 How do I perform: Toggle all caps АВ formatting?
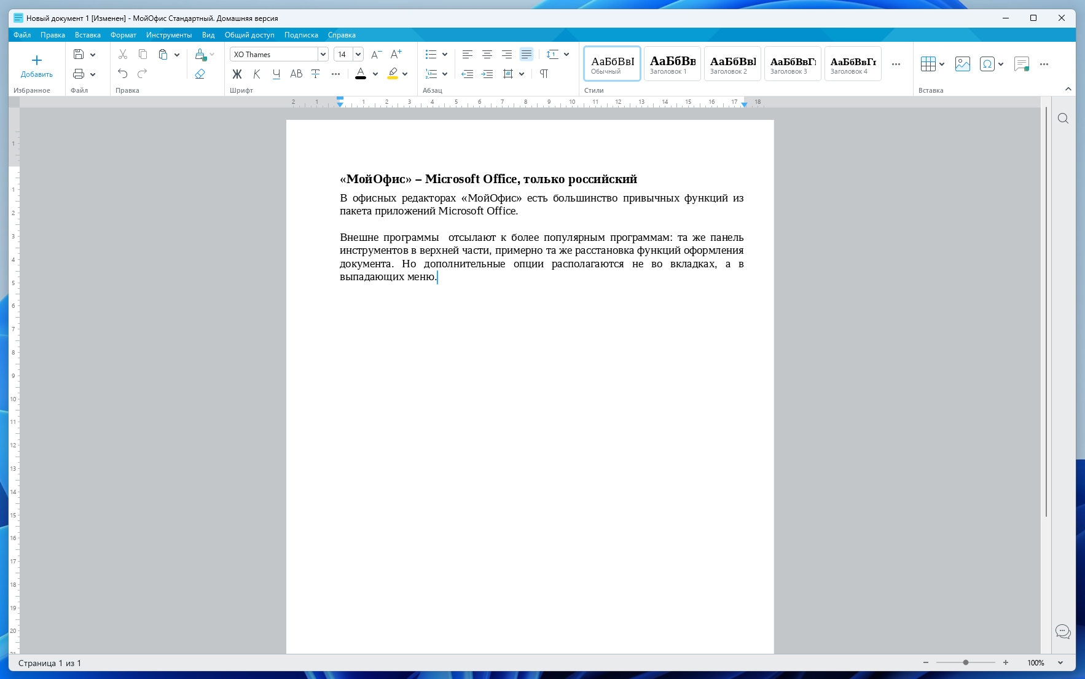pos(296,74)
